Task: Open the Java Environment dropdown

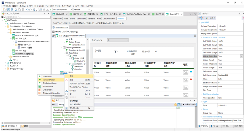Action: (x=71, y=10)
